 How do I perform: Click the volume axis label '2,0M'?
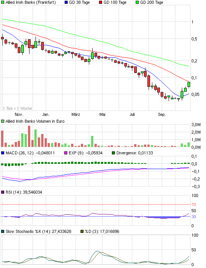pos(196,132)
